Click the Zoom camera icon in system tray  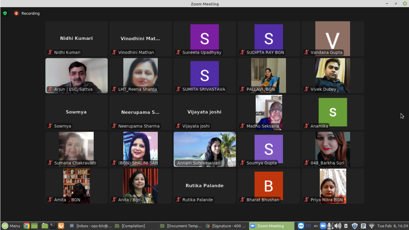(323, 226)
